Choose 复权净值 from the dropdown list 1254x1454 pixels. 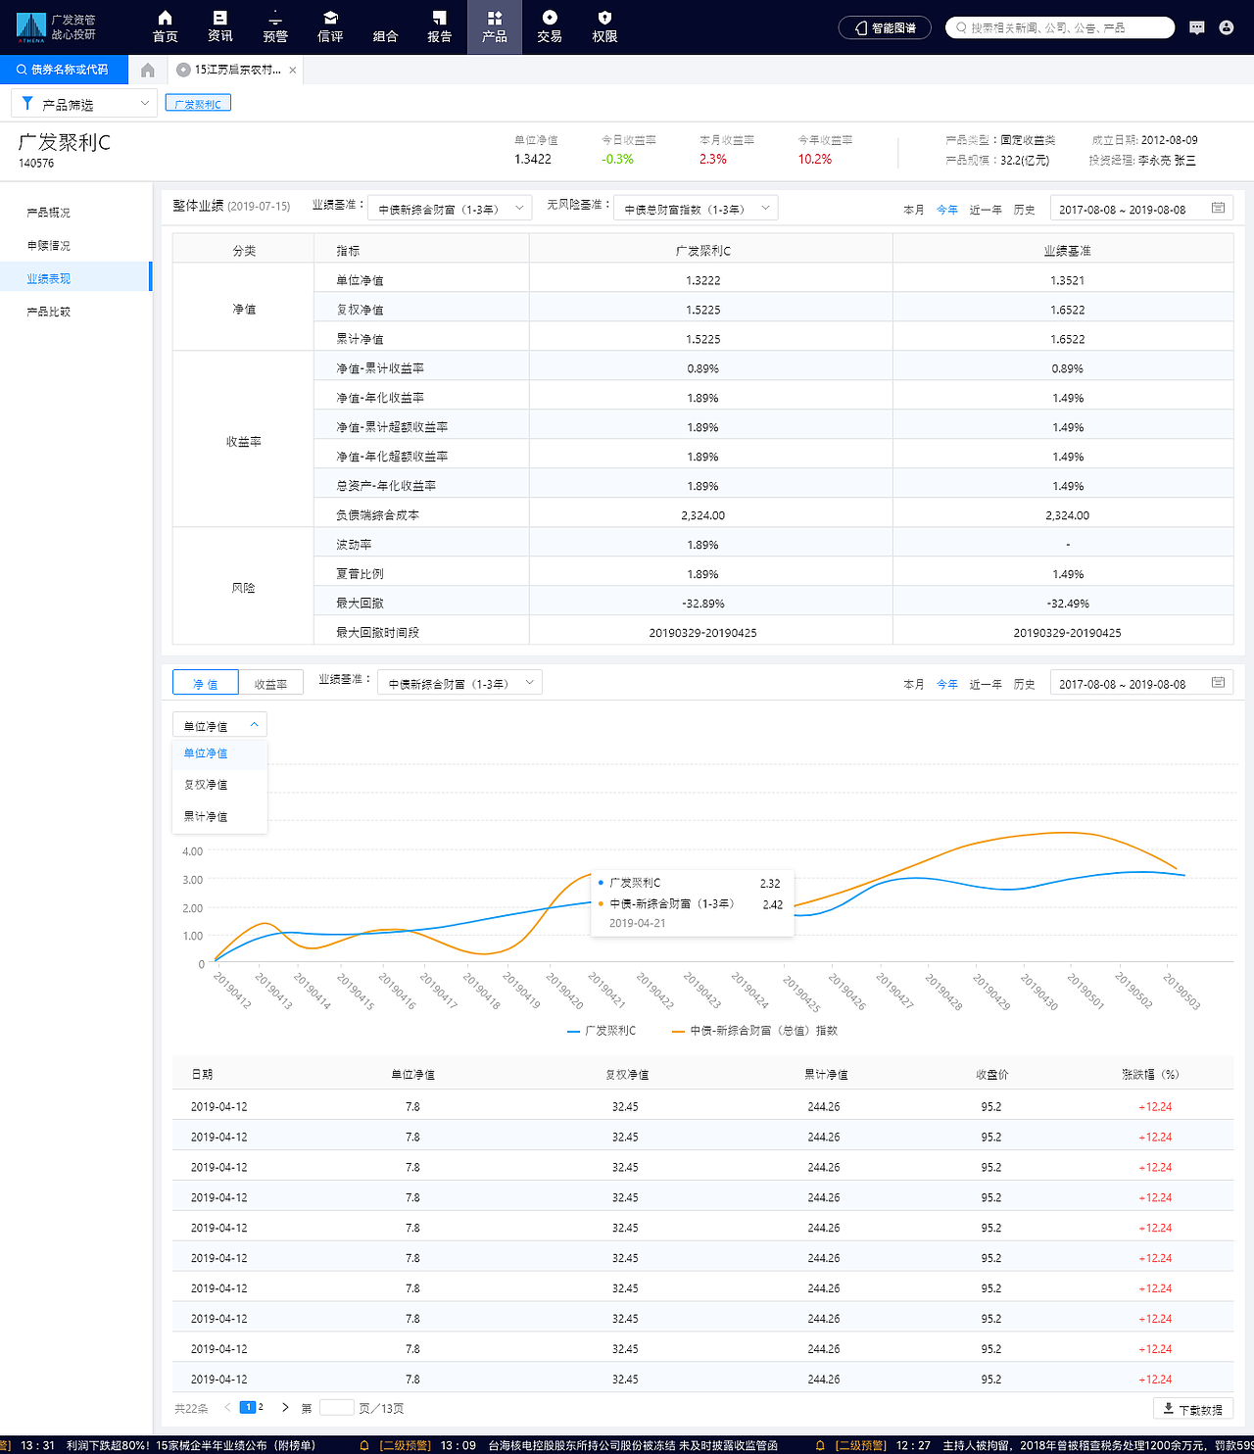[219, 785]
